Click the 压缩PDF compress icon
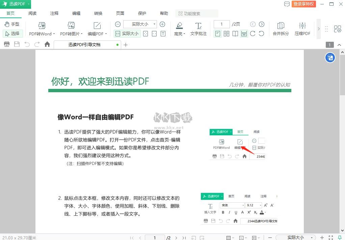 click(302, 29)
